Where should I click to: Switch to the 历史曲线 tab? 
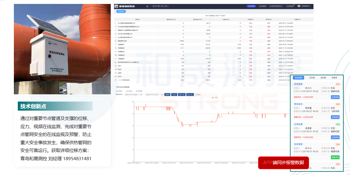(139, 91)
